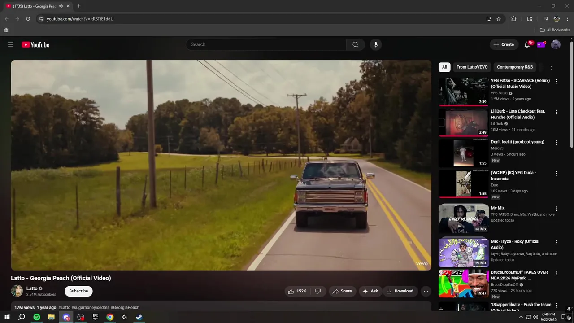The image size is (574, 323).
Task: Open Latto channel name link
Action: [x=32, y=288]
